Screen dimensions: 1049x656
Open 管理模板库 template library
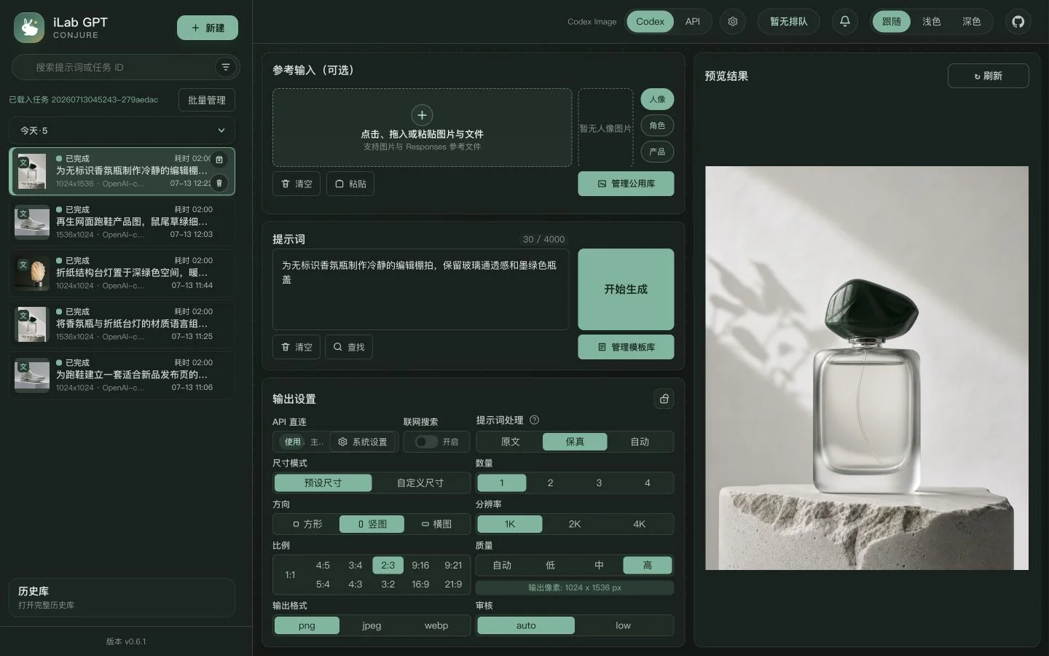626,347
